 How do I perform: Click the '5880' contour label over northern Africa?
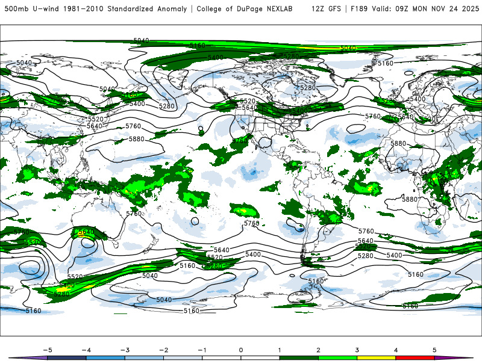pyautogui.click(x=398, y=143)
